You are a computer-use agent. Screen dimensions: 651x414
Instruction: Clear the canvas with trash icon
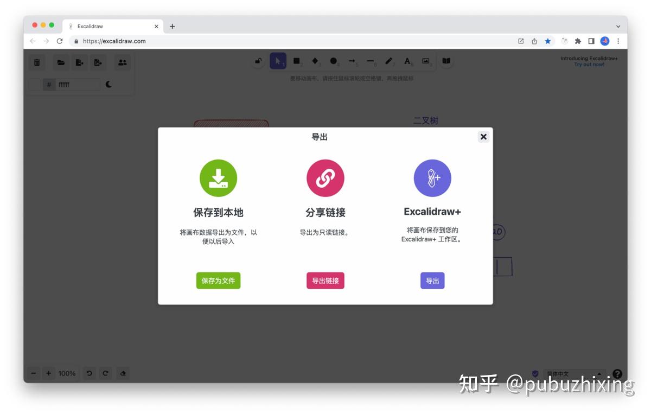37,62
